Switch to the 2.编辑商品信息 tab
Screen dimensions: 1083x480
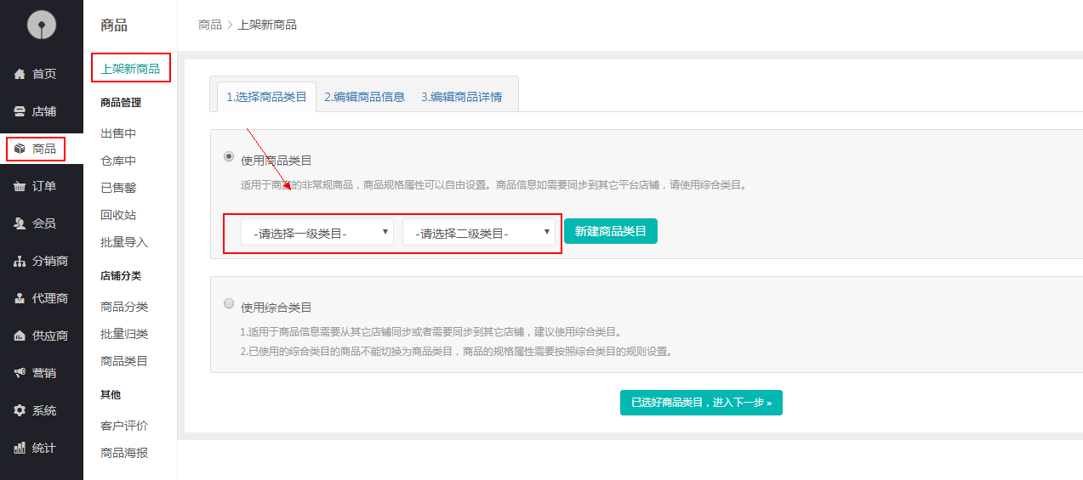tap(364, 97)
